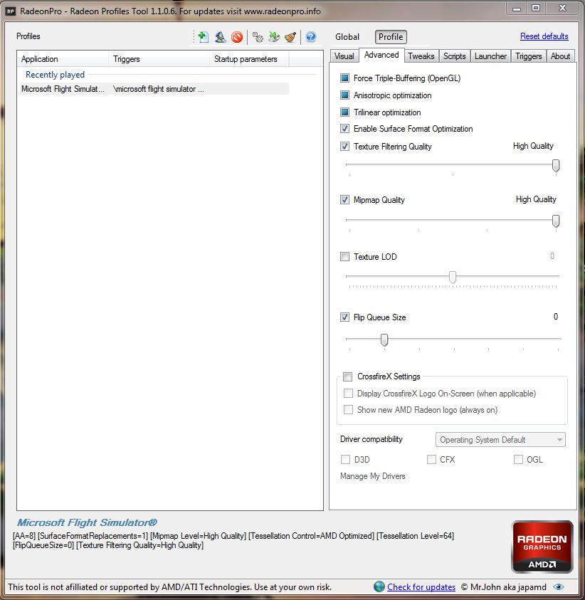Add a new profile with the green plus icon
The image size is (585, 600).
point(203,37)
